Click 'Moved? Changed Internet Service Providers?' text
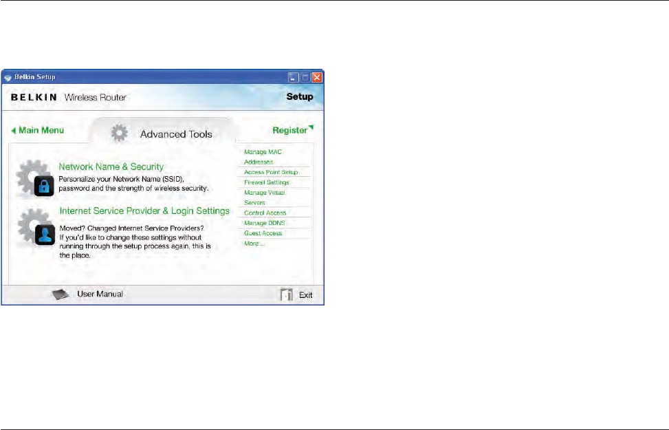669x430 pixels. [x=131, y=228]
